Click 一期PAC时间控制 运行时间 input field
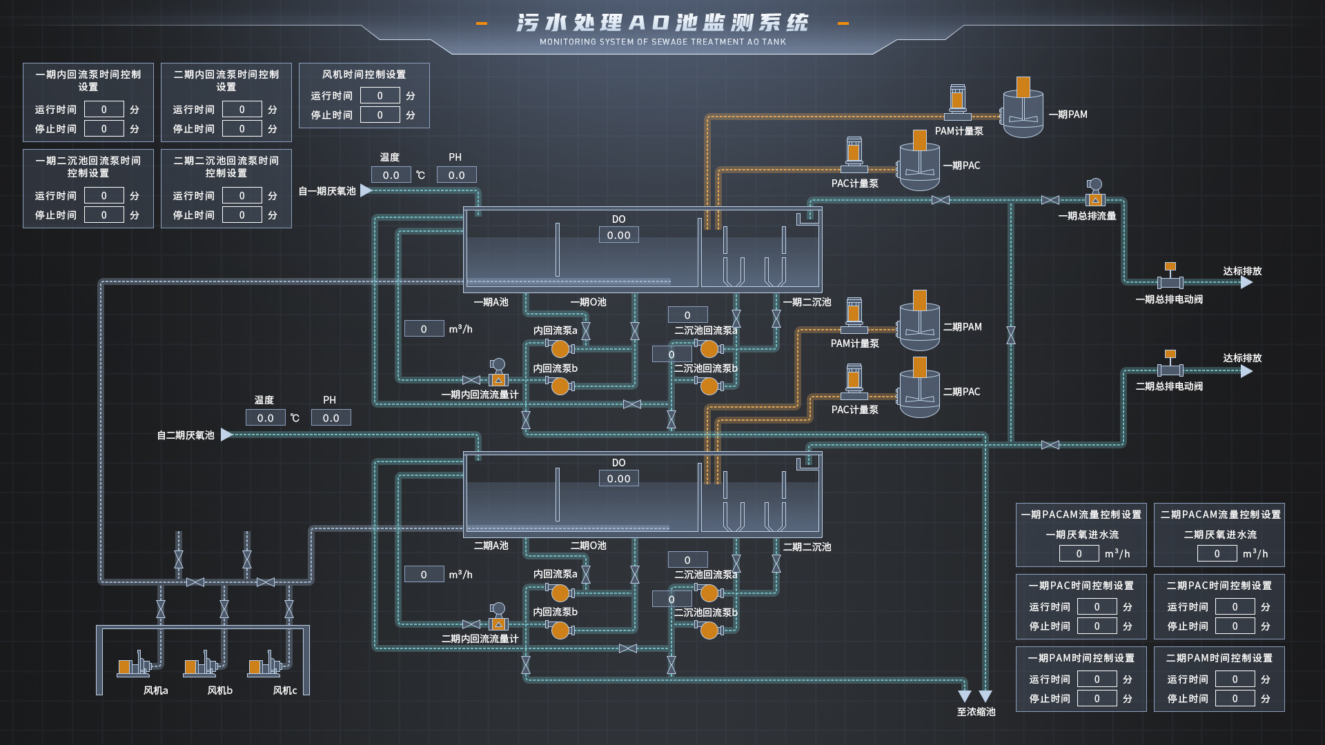This screenshot has height=745, width=1325. [x=1097, y=607]
